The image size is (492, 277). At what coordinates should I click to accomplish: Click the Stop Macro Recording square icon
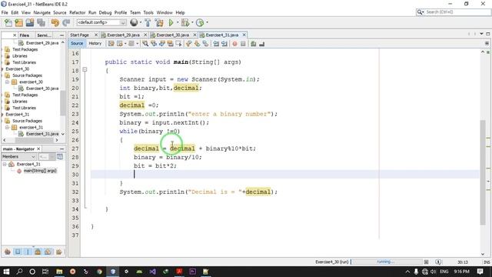[x=243, y=44]
